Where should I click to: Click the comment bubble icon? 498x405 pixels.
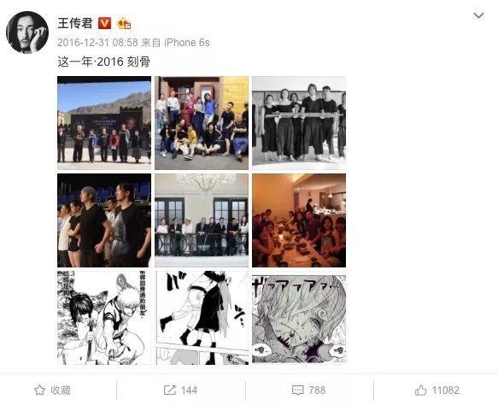(297, 390)
